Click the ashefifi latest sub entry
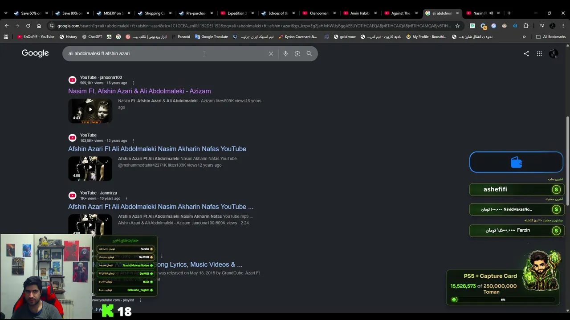570x320 pixels. (517, 189)
